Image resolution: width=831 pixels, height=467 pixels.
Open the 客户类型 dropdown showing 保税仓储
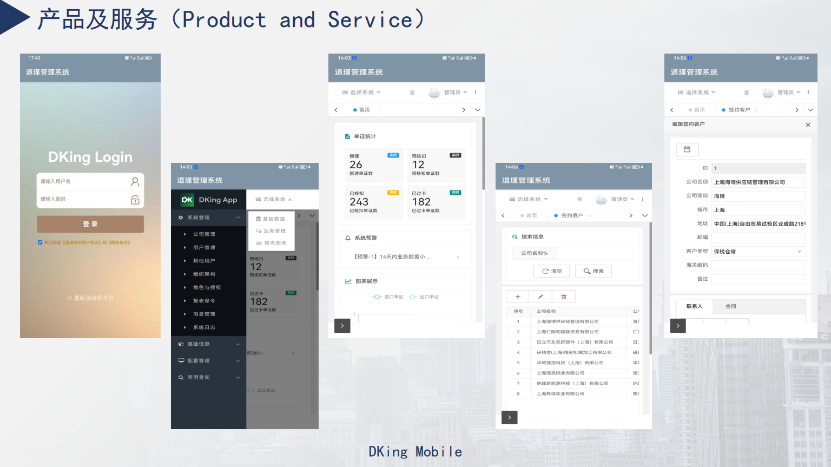tap(758, 252)
